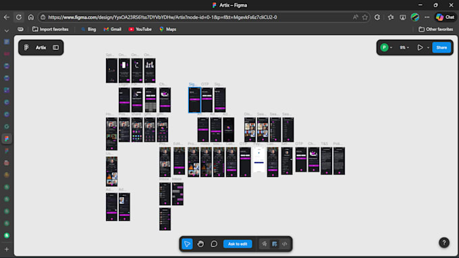Switch to Draw mode icon
This screenshot has height=258, width=459.
coord(265,244)
